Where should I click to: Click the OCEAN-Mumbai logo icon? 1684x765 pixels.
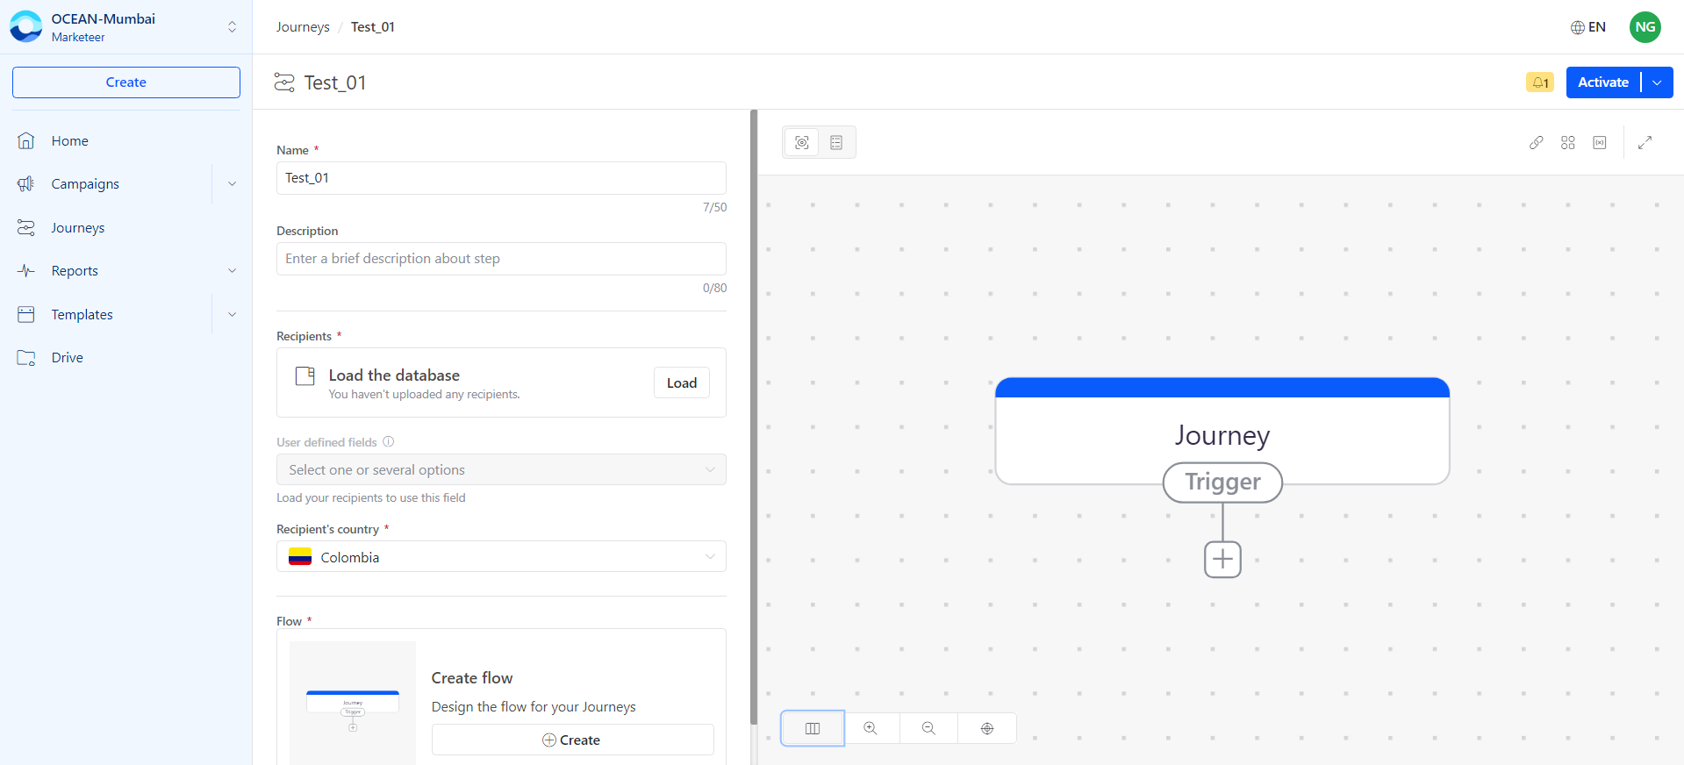click(25, 26)
